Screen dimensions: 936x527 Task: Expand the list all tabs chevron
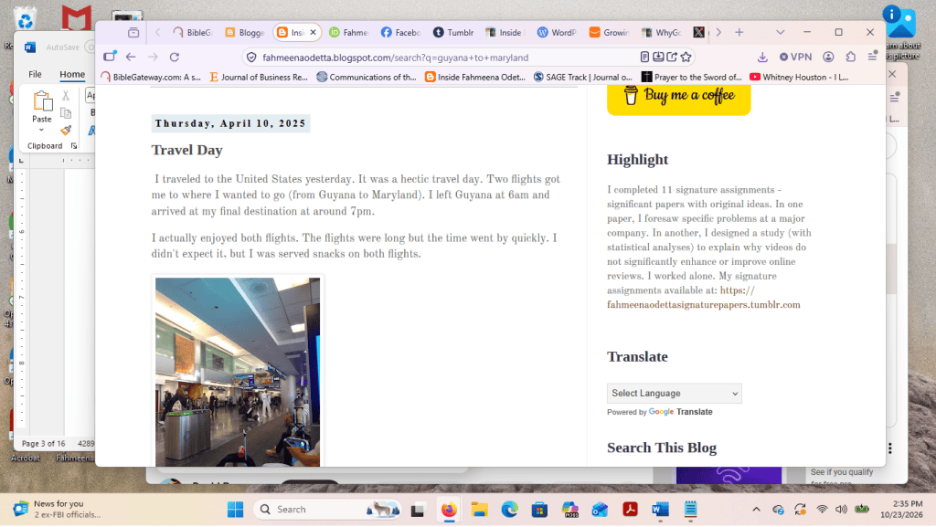[781, 32]
